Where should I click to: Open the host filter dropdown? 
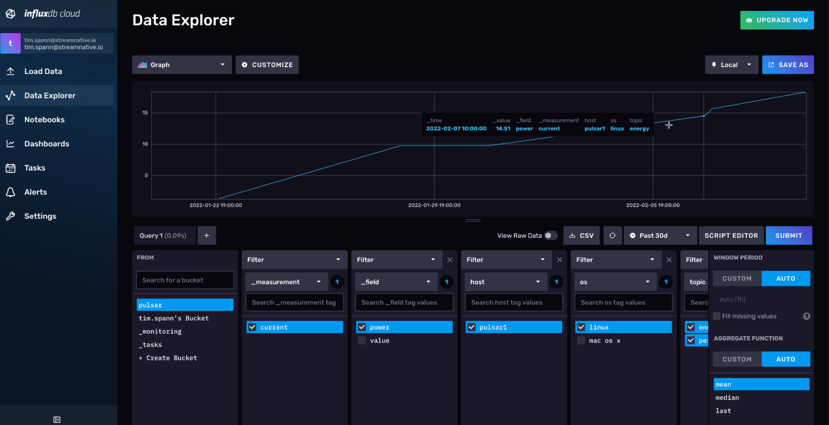[505, 282]
